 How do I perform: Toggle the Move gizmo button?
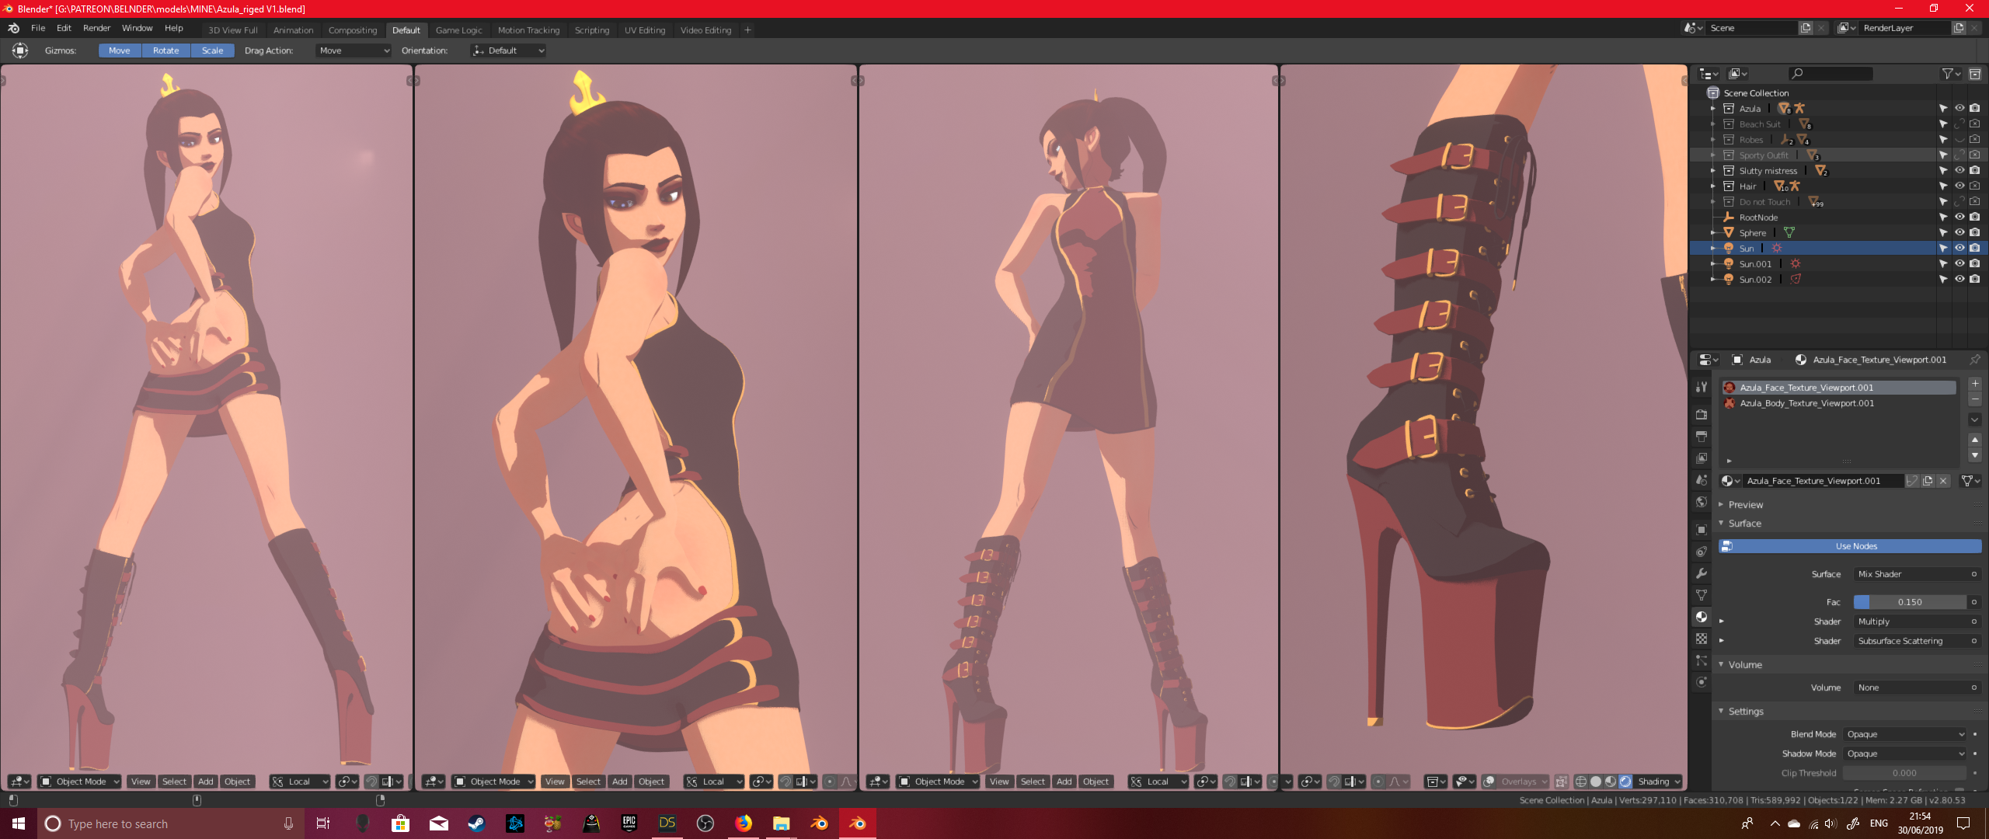pyautogui.click(x=120, y=50)
